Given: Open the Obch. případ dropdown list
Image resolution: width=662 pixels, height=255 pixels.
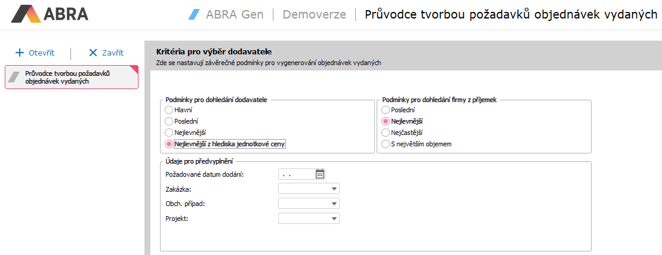Looking at the screenshot, I should [334, 204].
